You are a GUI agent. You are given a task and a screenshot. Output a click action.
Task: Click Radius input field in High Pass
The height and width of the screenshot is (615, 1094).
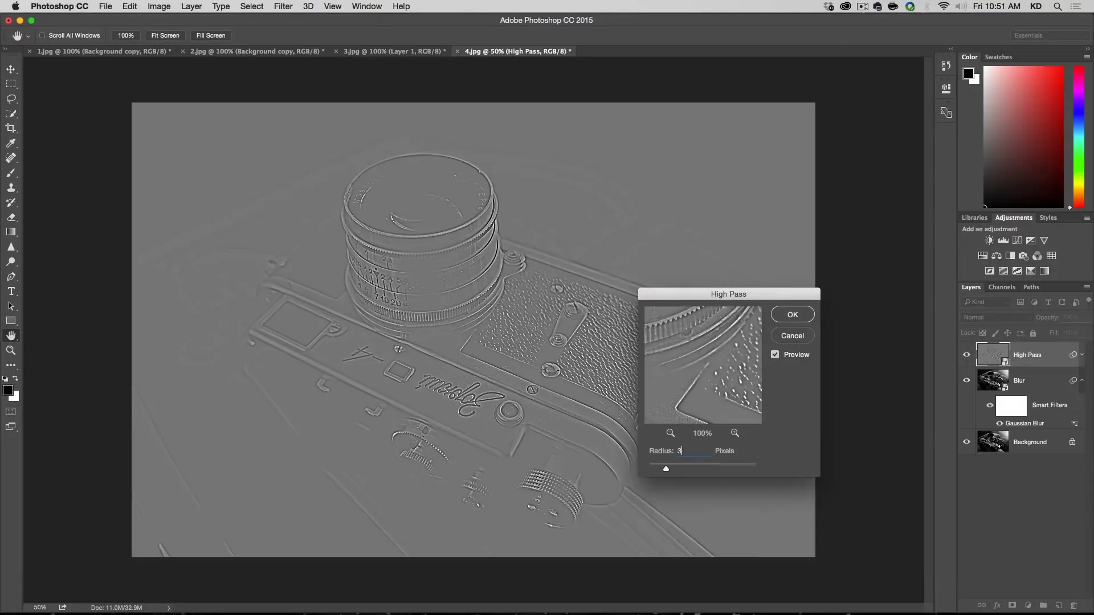[x=693, y=450]
